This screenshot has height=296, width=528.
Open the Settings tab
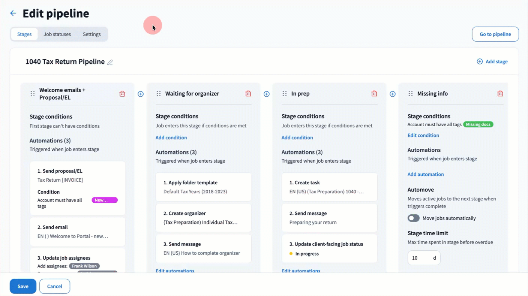tap(91, 34)
